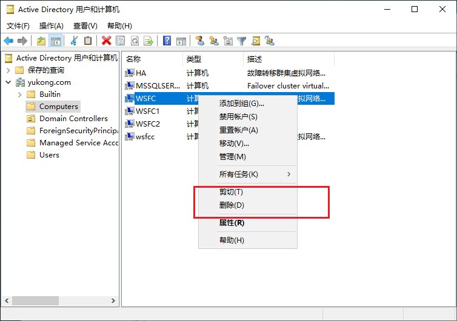Open the 操作(A) menu in menu bar
The height and width of the screenshot is (321, 457).
coord(51,26)
